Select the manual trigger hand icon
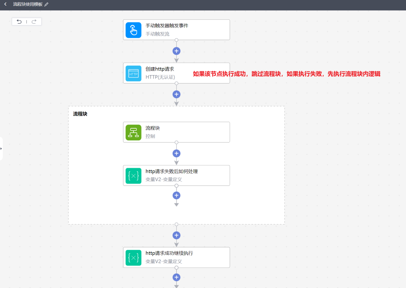Viewport: 406px width, 288px height. [x=133, y=30]
